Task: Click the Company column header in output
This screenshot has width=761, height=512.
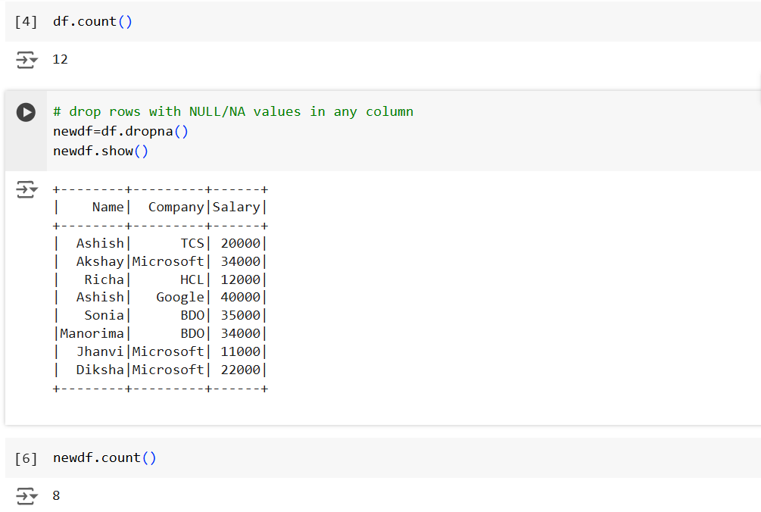Action: 176,206
